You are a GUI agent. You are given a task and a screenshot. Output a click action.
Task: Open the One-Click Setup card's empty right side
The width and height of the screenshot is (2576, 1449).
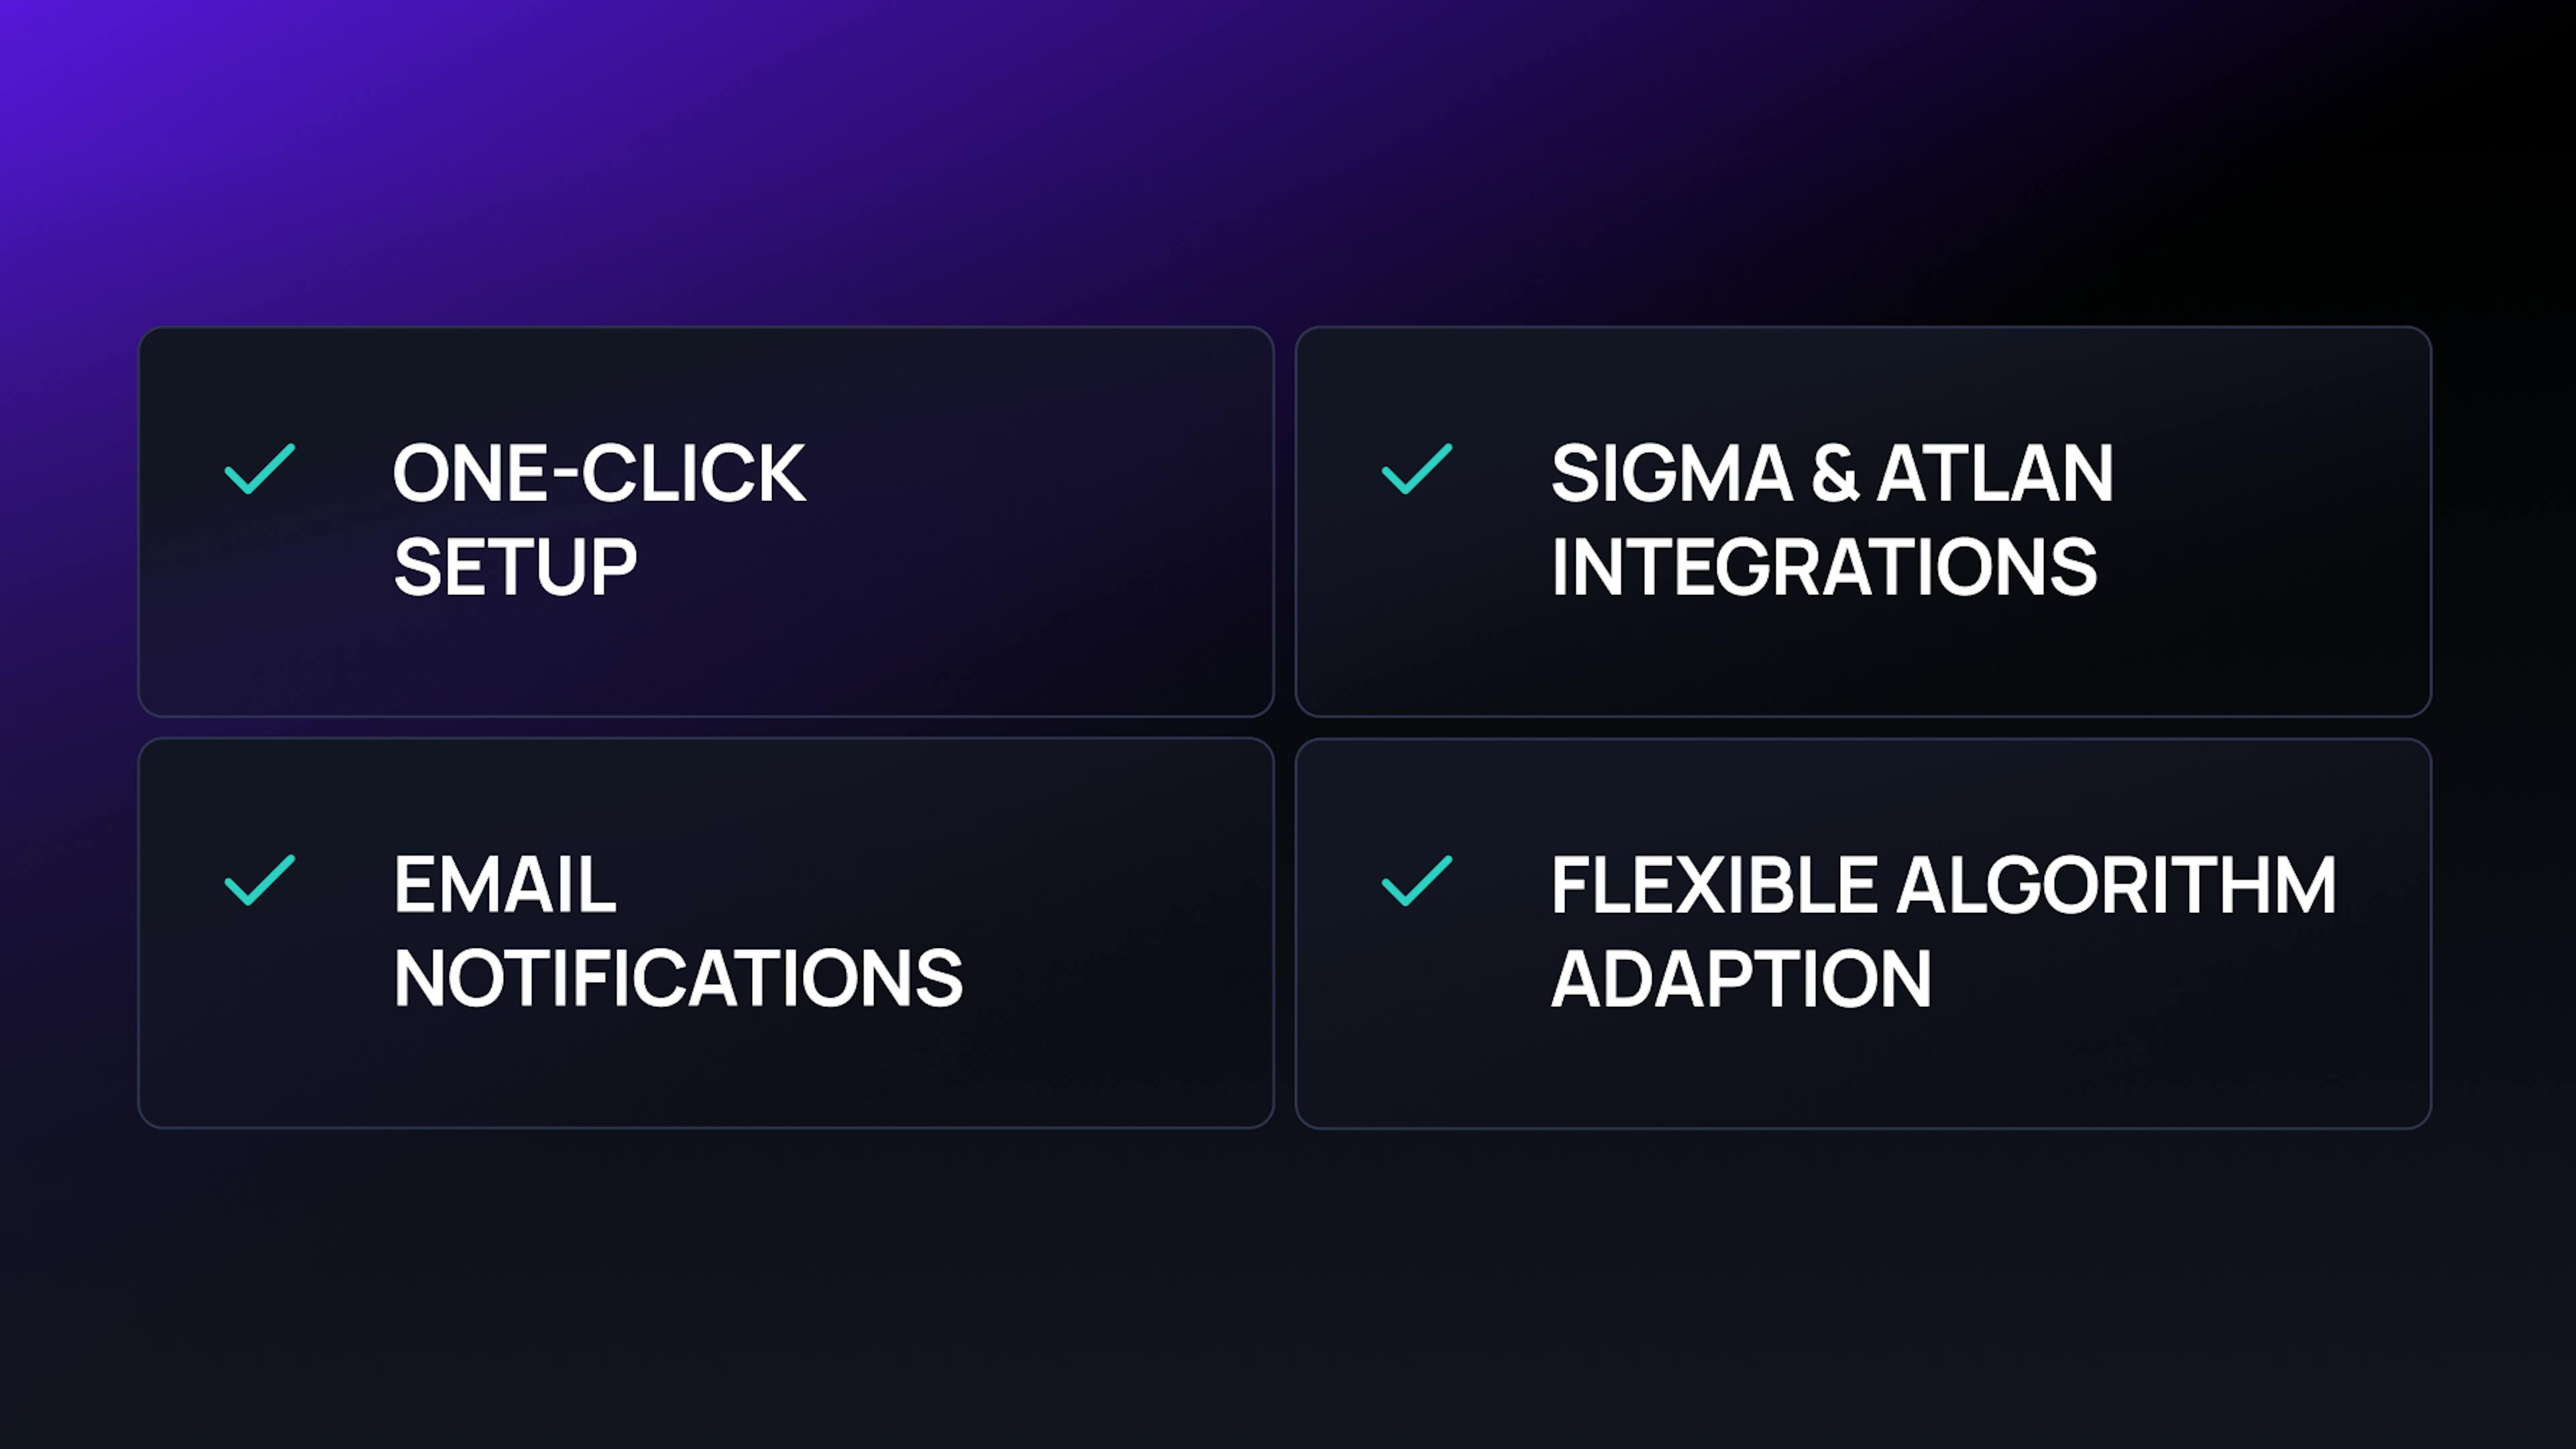[x=1040, y=521]
